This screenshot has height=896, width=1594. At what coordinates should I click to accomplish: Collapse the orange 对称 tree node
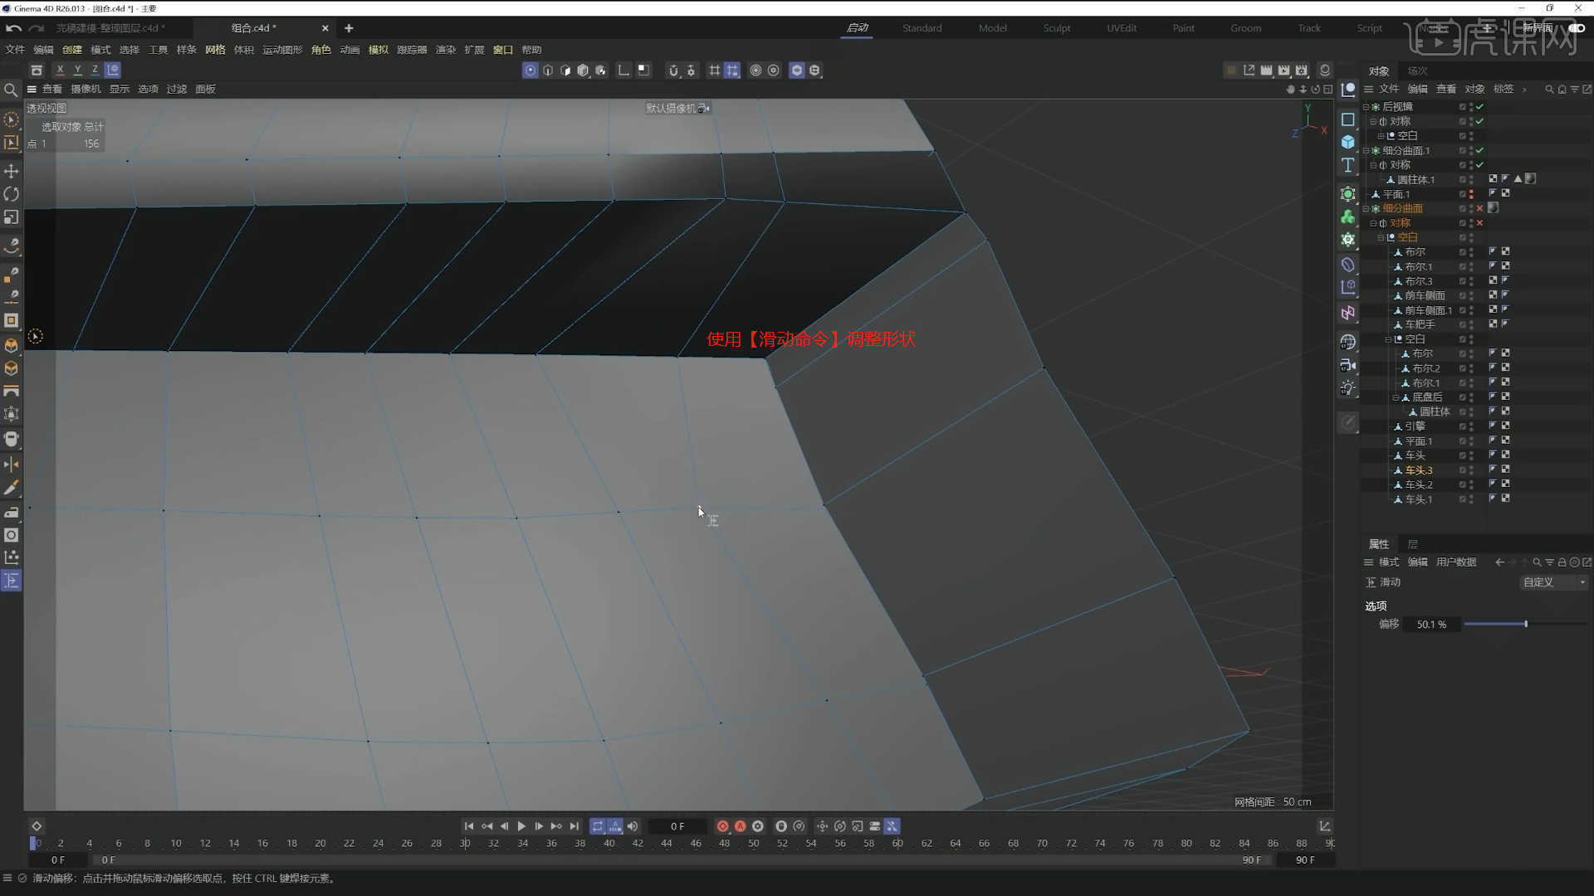coord(1373,223)
